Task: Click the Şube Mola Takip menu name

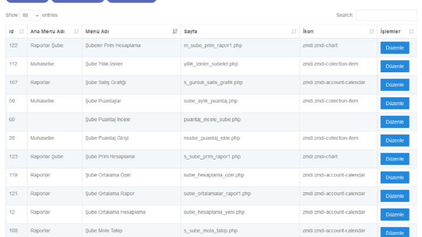Action: click(104, 231)
